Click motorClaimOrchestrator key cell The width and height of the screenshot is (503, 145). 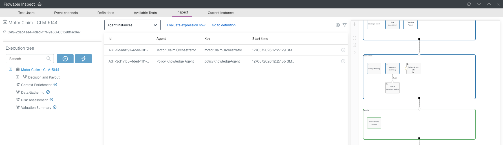[223, 50]
